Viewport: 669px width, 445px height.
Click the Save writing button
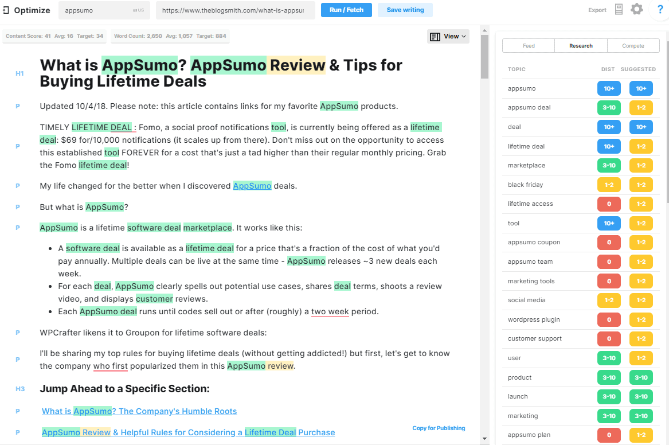click(405, 10)
